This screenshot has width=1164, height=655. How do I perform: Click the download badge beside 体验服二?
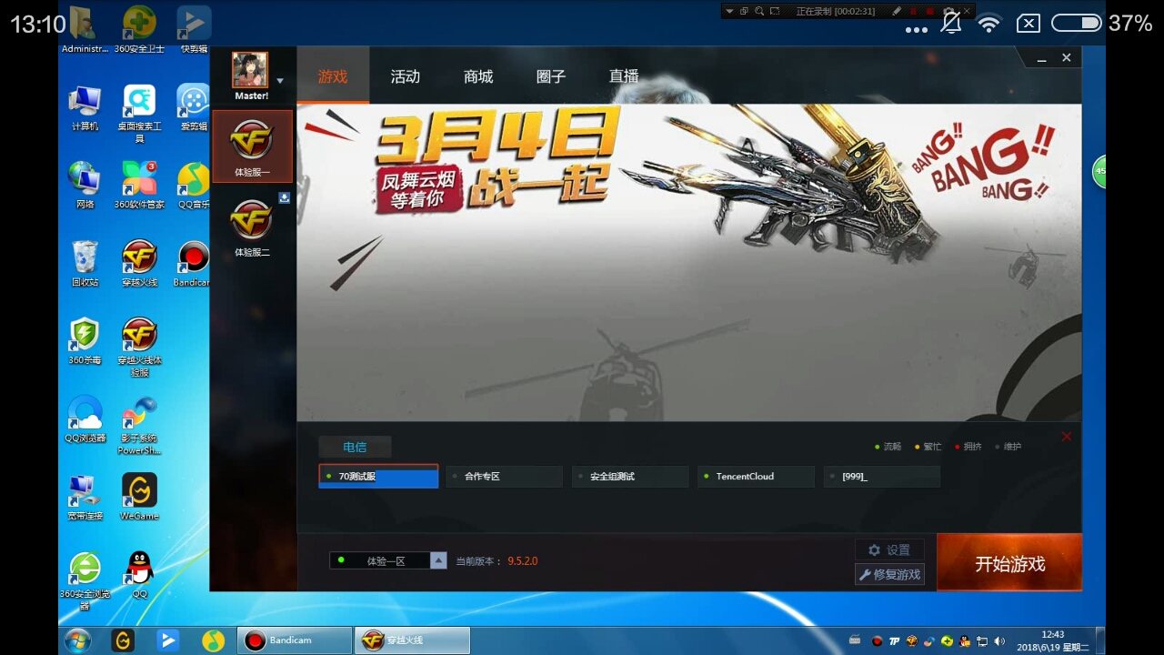[x=284, y=197]
